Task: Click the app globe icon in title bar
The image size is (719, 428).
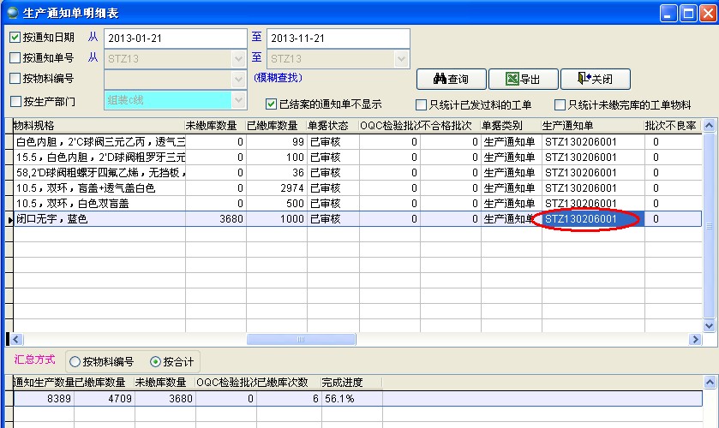Action: pyautogui.click(x=11, y=14)
